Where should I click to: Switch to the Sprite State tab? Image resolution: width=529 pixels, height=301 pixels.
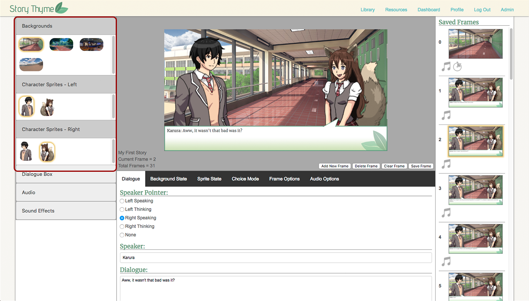coord(209,179)
